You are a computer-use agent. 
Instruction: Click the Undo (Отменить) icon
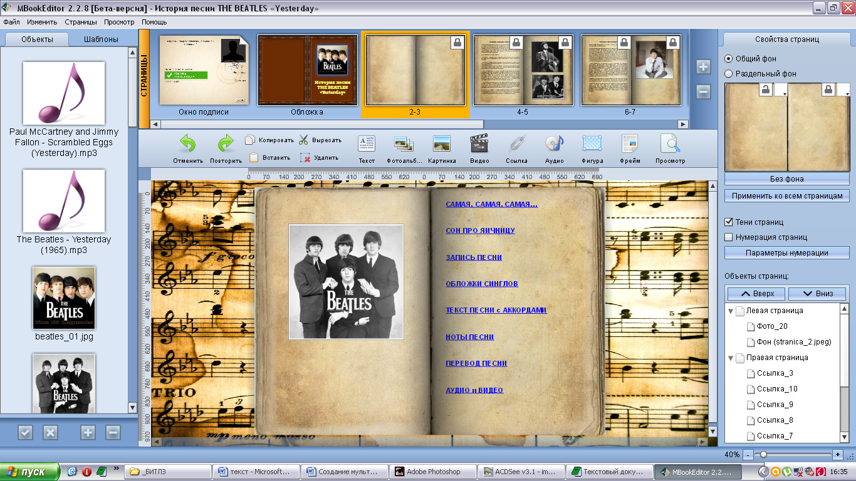coord(188,144)
